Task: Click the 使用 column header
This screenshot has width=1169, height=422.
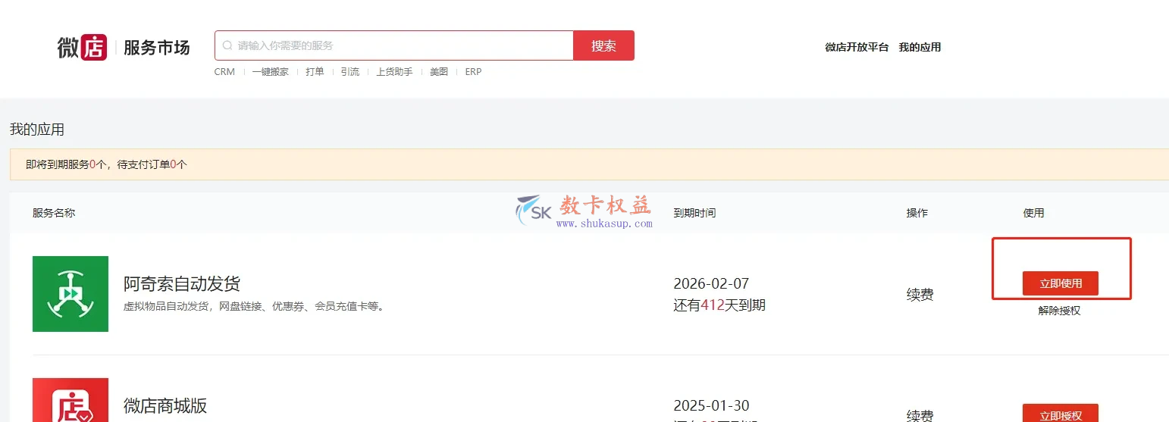Action: tap(1033, 213)
